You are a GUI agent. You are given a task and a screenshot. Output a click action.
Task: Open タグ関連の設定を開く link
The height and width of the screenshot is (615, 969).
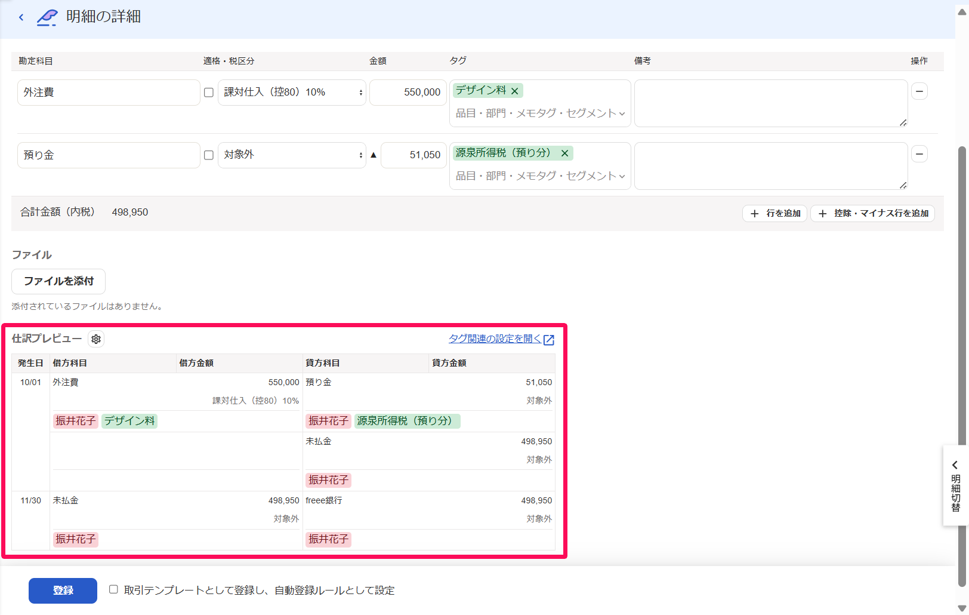[x=495, y=339]
